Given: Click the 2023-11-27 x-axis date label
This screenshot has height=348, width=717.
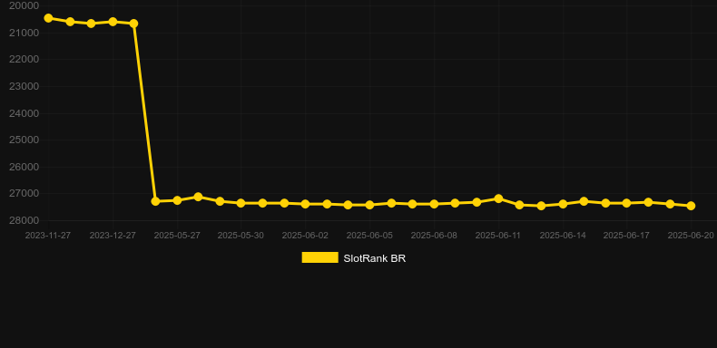Looking at the screenshot, I should 48,236.
